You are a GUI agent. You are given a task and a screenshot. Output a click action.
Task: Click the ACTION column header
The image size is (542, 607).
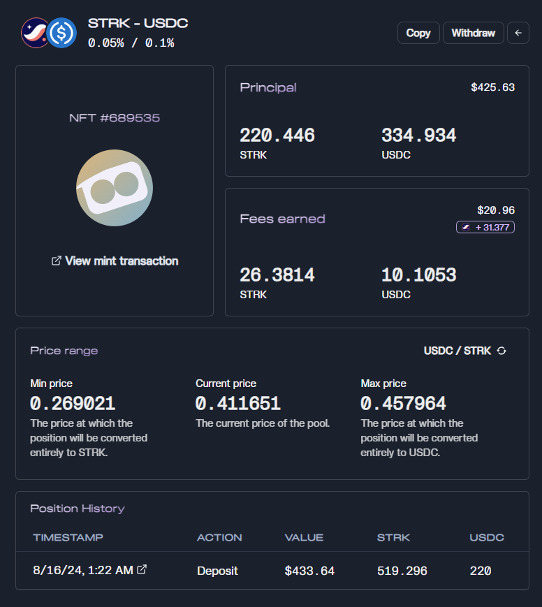click(219, 537)
